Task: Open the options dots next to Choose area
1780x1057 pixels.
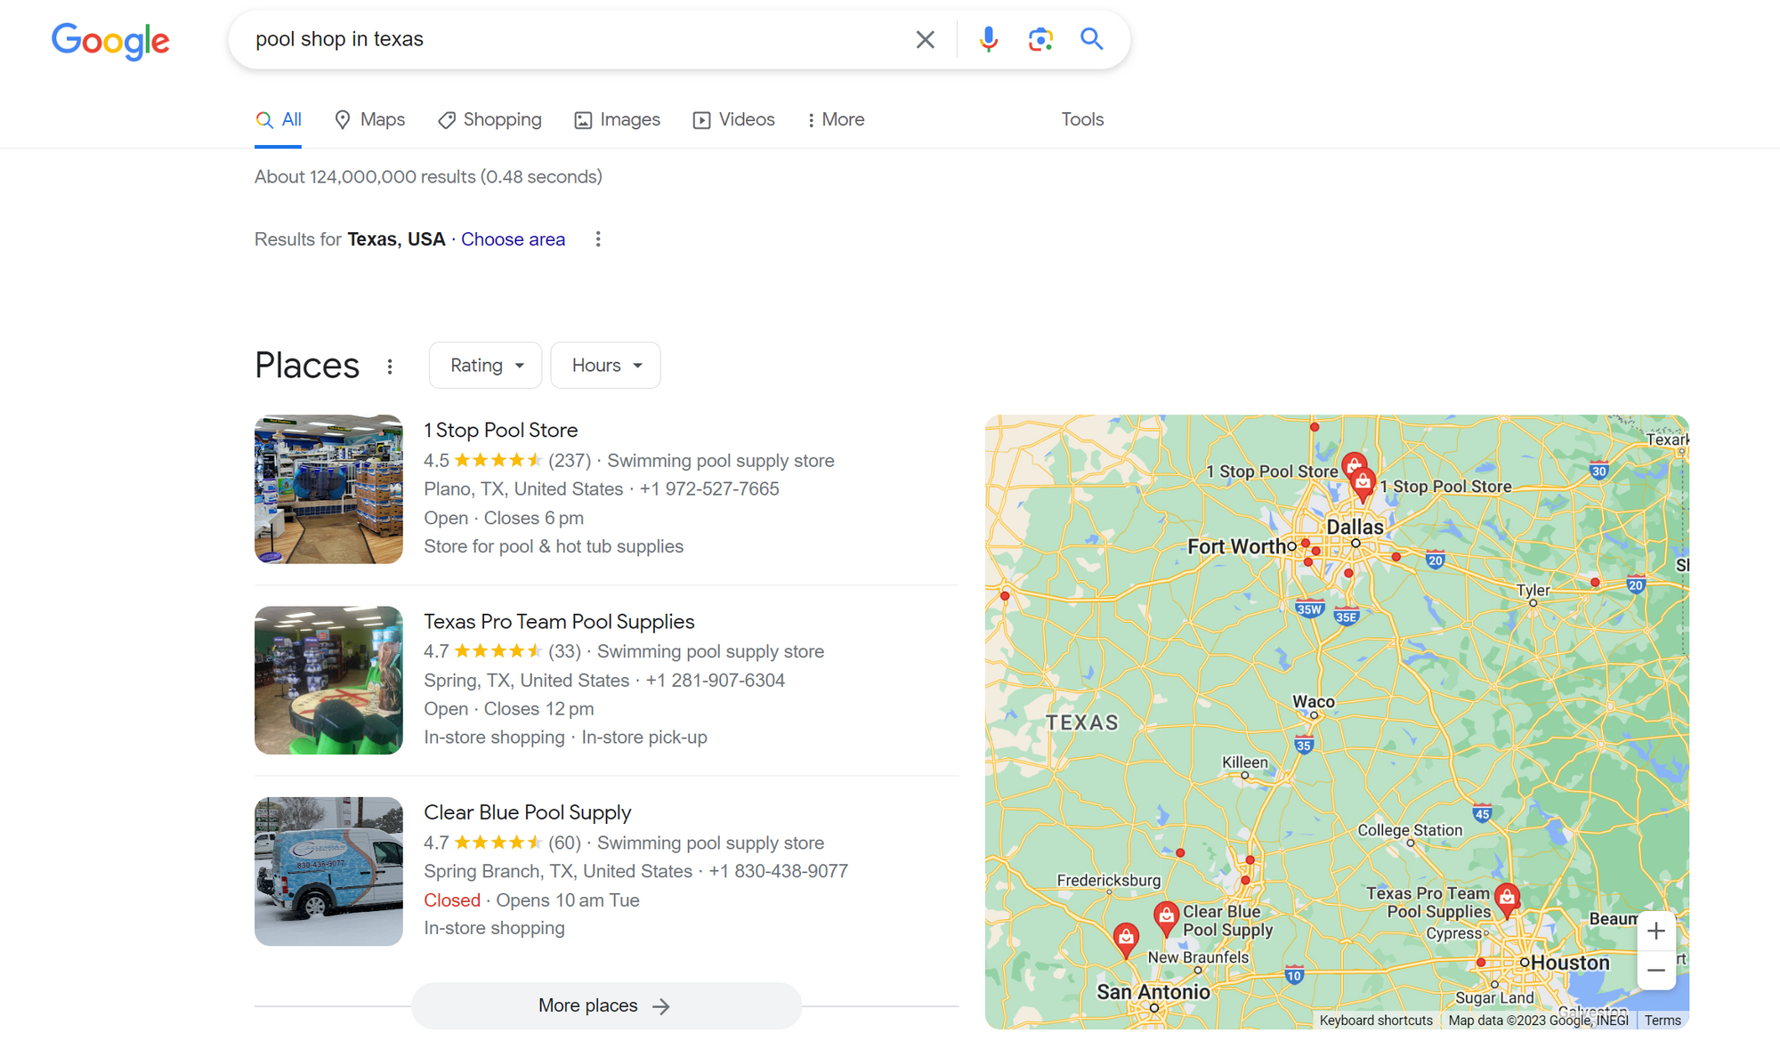Action: pos(598,239)
